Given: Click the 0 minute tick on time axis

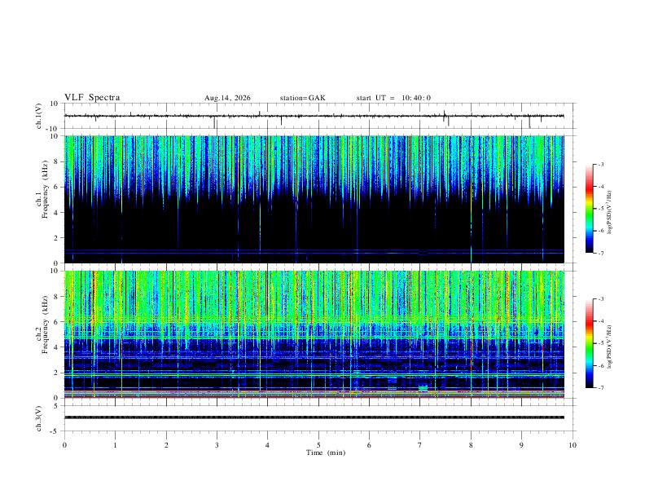Looking at the screenshot, I should 64,445.
